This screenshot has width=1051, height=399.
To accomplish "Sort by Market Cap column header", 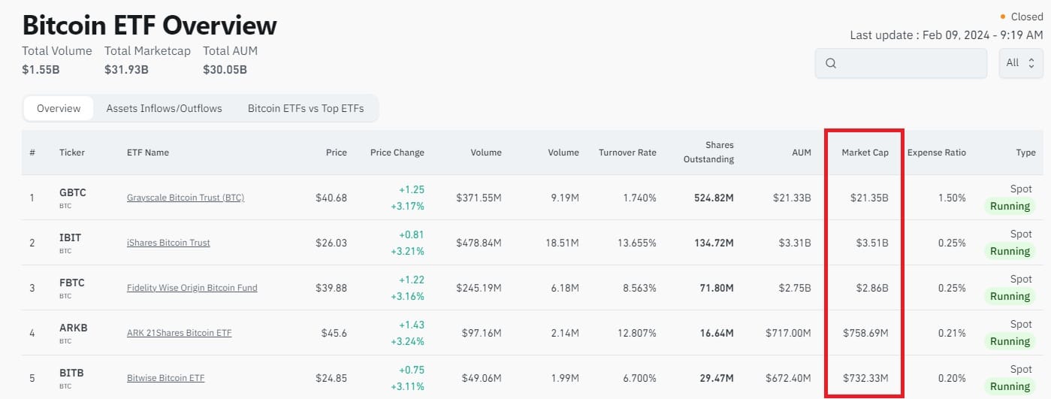I will click(x=865, y=153).
